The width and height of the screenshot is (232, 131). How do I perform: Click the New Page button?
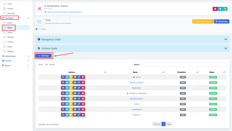44,56
